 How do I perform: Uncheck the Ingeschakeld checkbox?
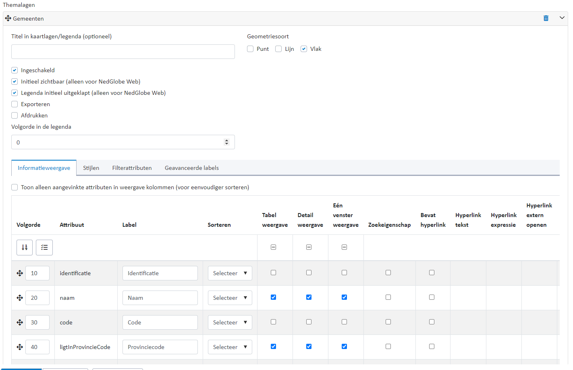[x=15, y=70]
